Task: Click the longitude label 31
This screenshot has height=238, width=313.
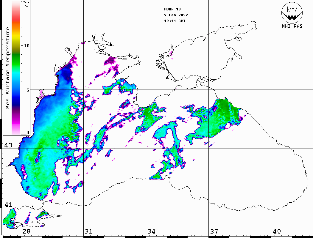Action: 89,231
